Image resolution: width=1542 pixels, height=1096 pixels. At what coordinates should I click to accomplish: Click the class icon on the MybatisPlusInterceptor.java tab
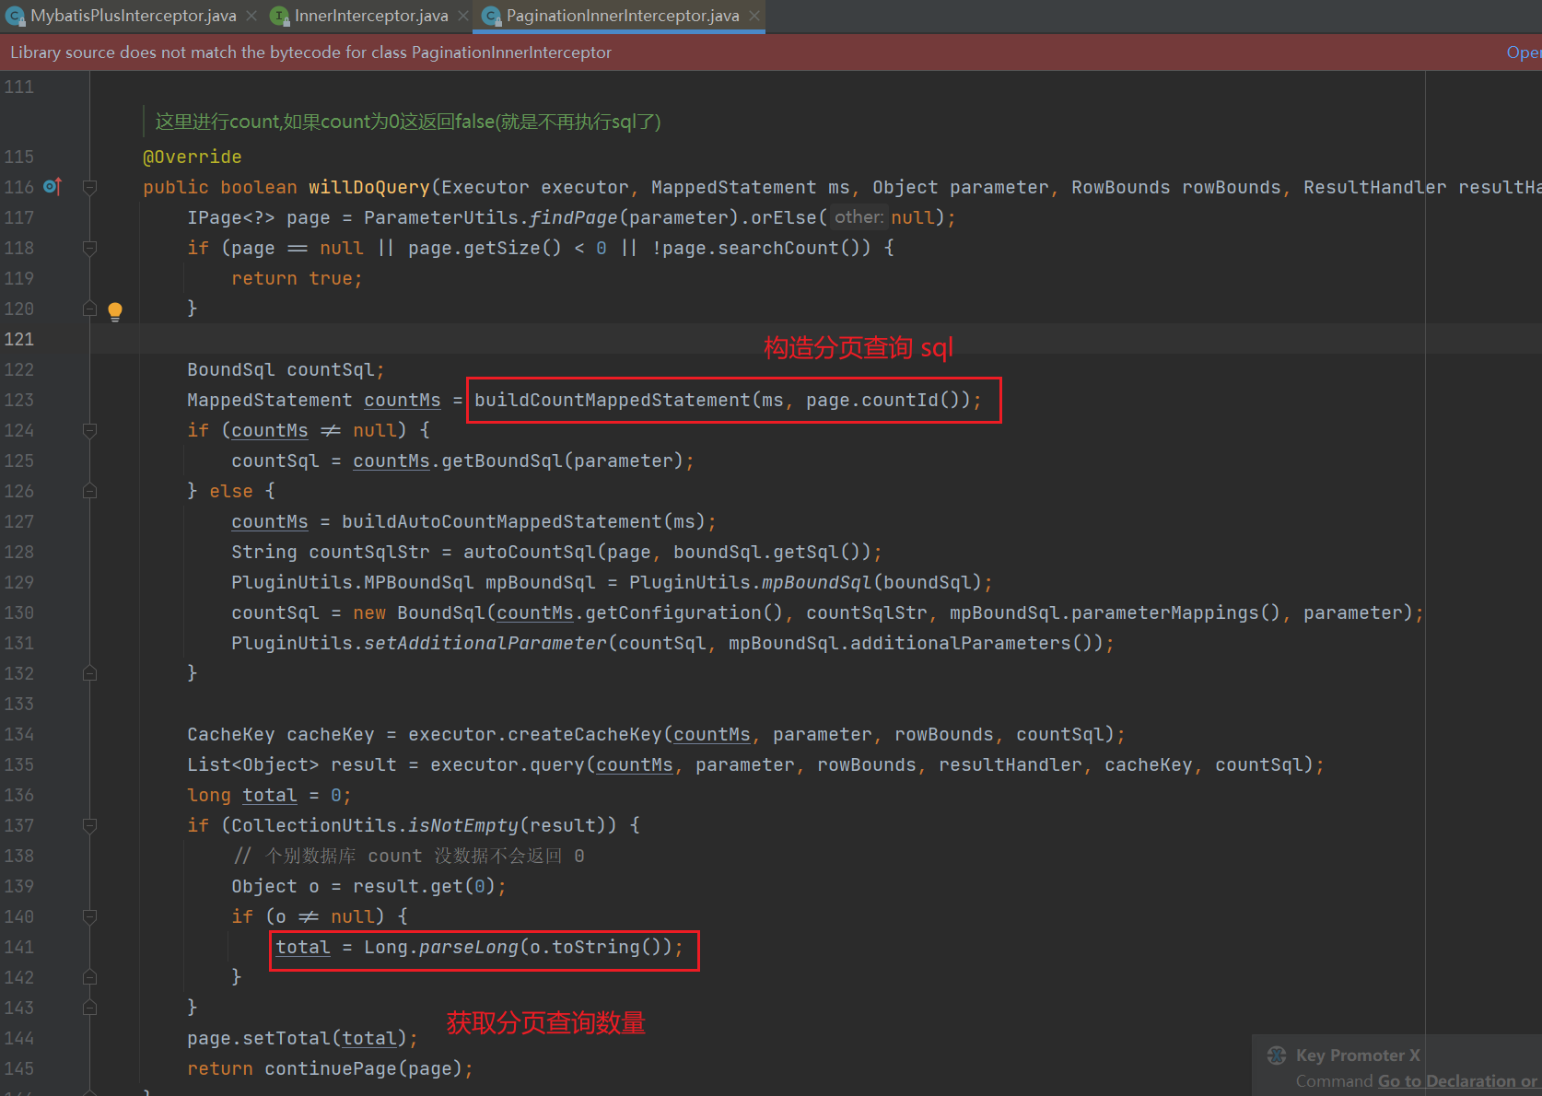tap(15, 16)
